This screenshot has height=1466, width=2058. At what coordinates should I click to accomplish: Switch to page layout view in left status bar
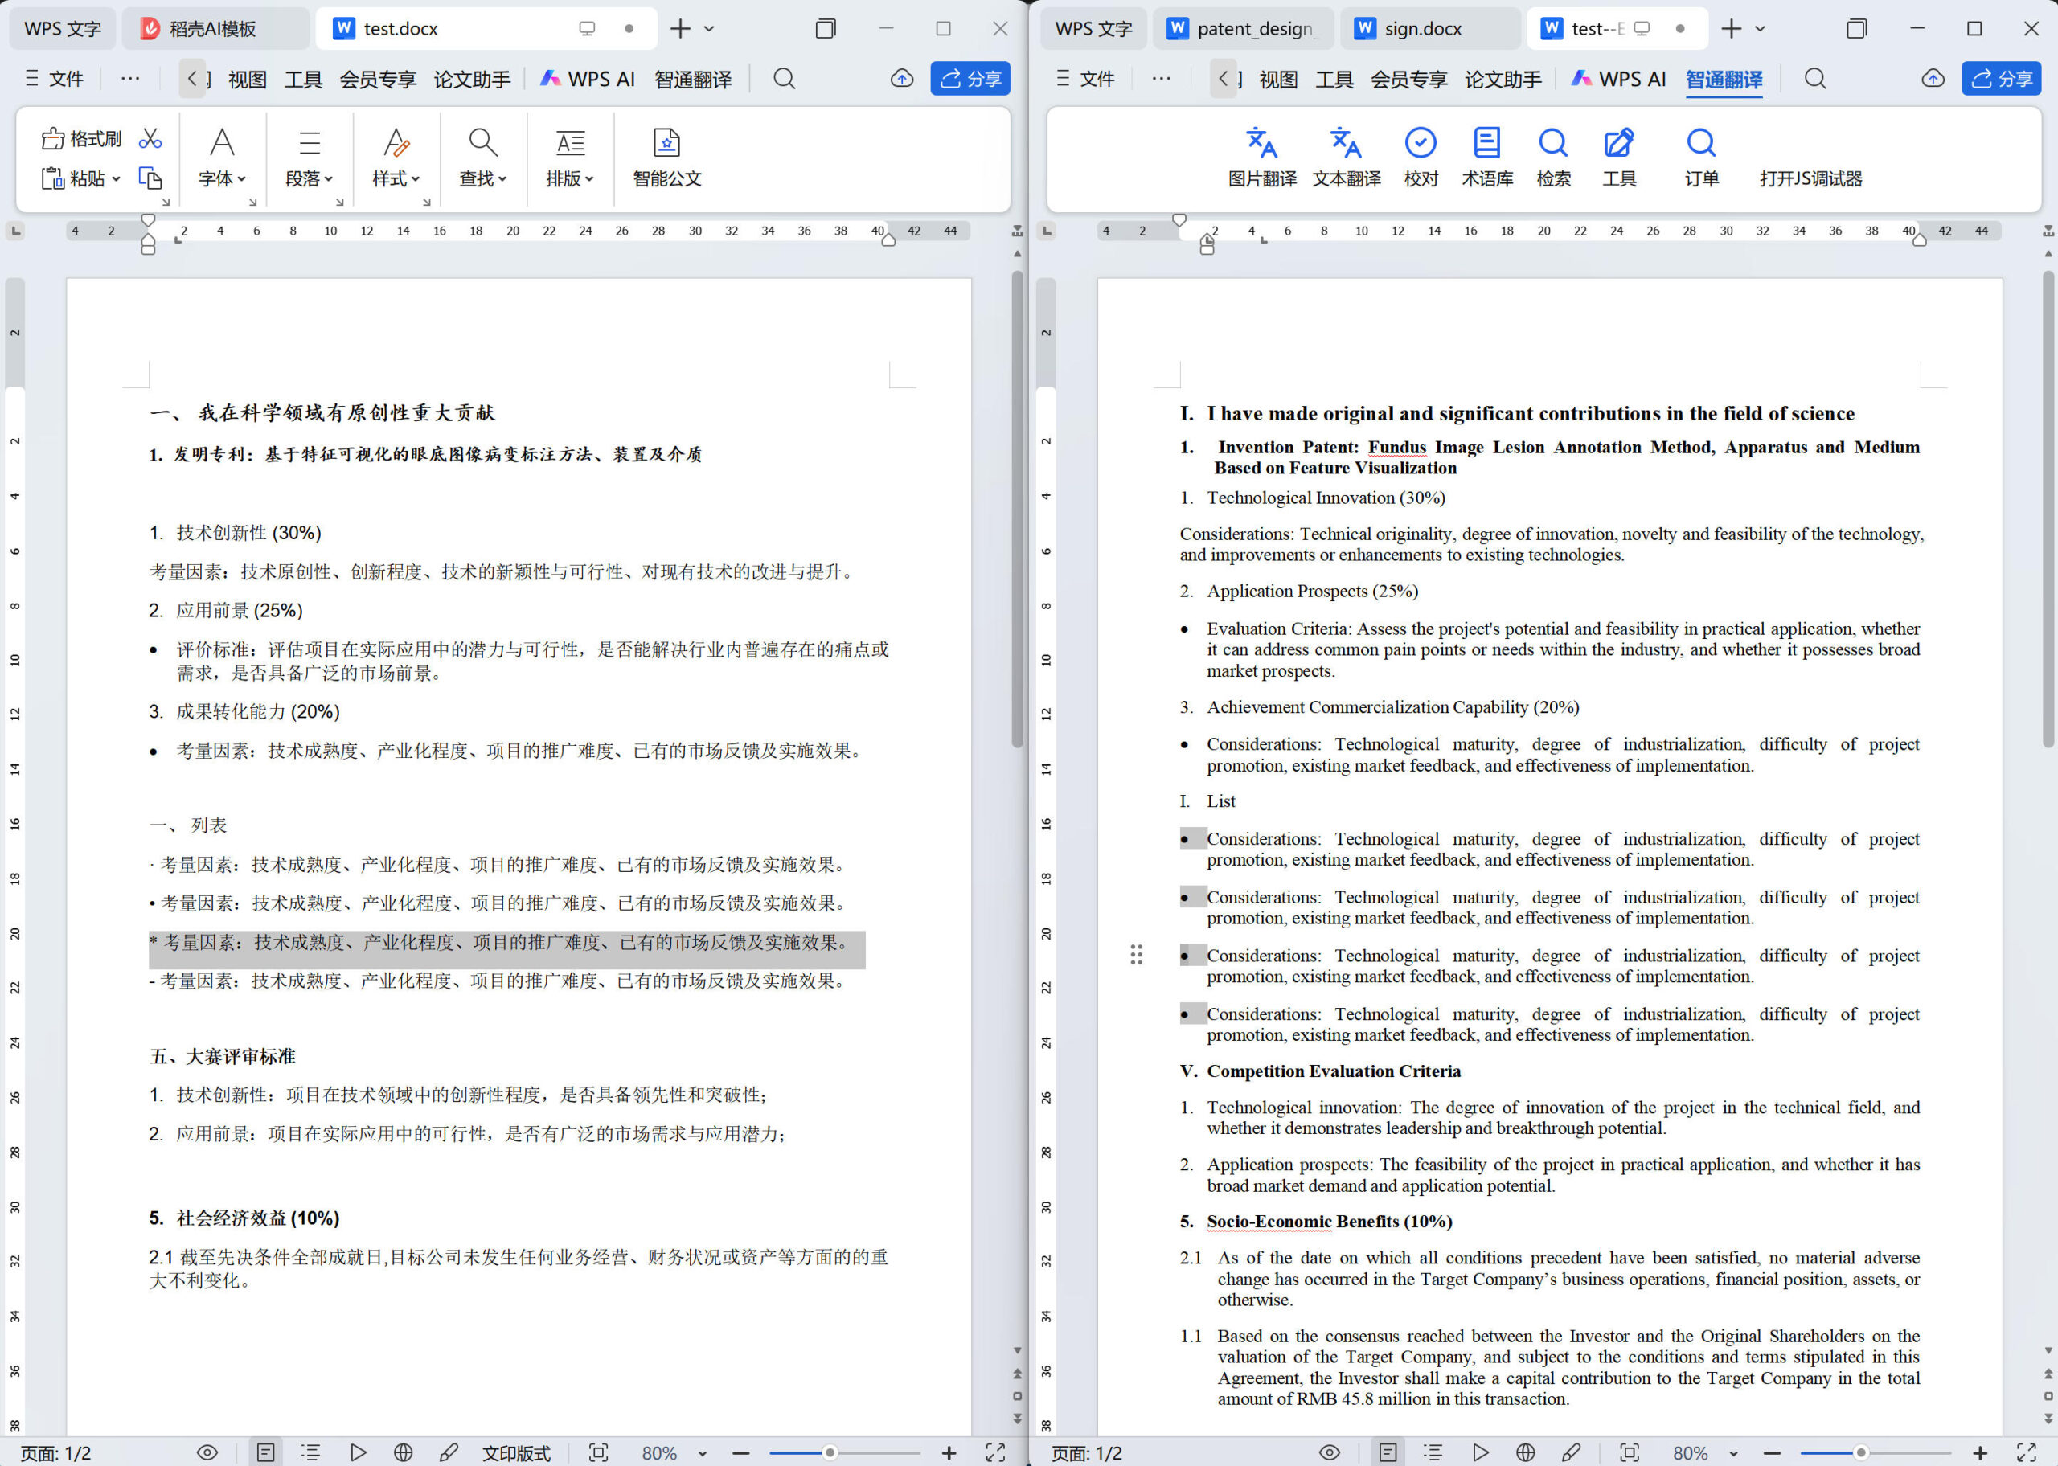click(265, 1452)
